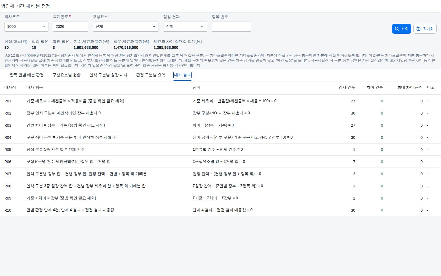Focus the 항목 번호 input field

point(232,26)
